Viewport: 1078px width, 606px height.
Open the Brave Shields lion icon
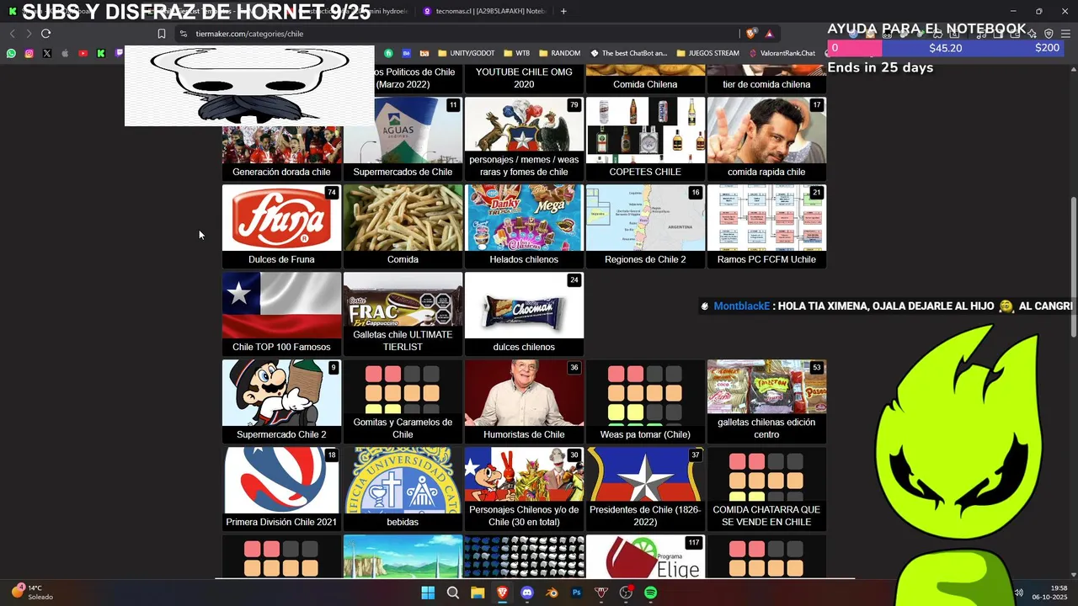(x=751, y=34)
